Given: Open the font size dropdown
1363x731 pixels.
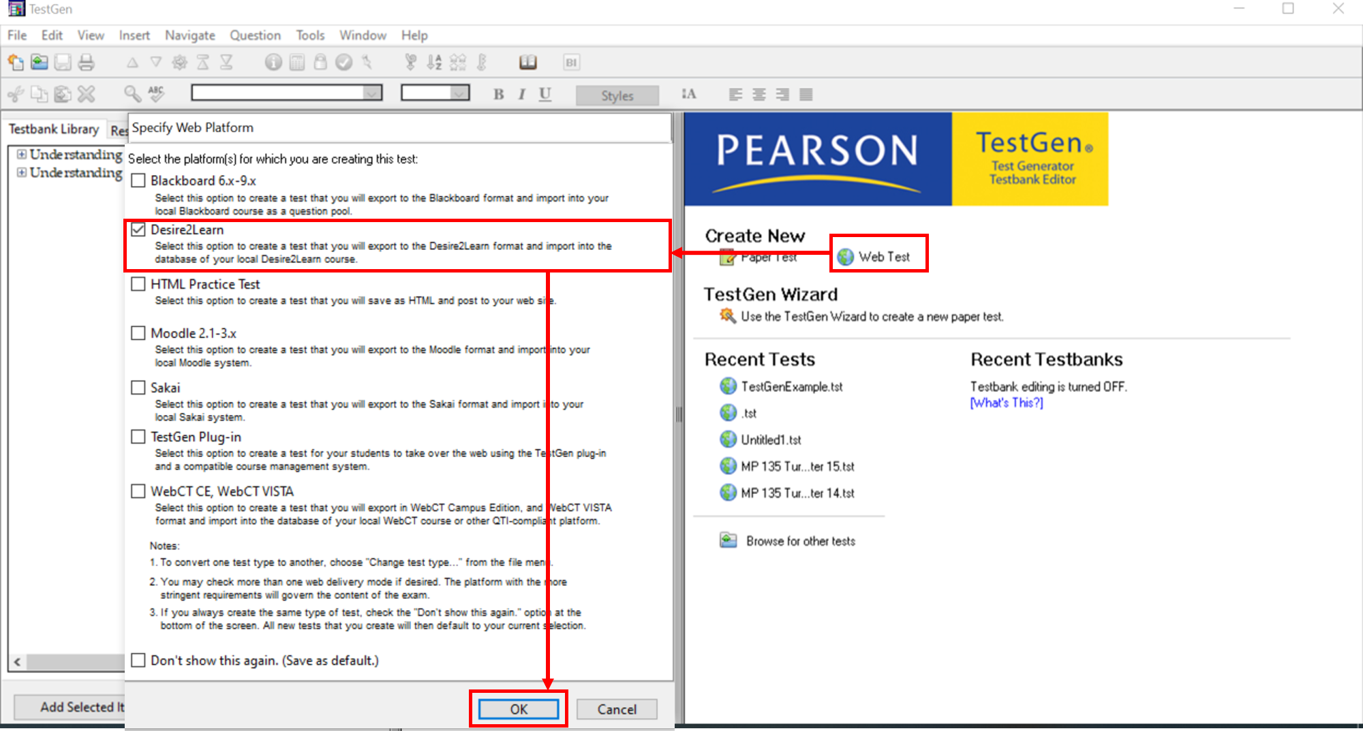Looking at the screenshot, I should 460,93.
